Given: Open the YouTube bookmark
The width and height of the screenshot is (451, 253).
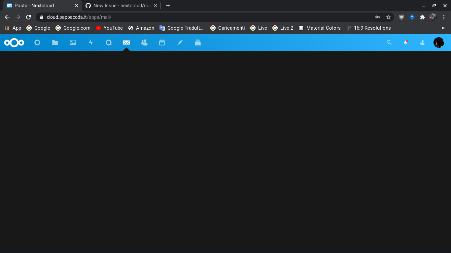Looking at the screenshot, I should [x=109, y=28].
